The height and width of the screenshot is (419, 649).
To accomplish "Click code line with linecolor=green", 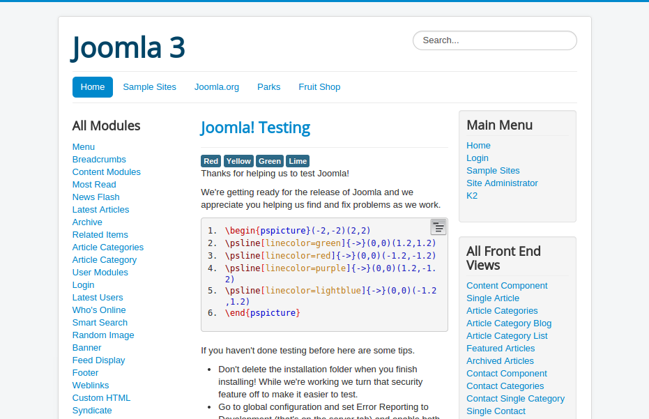I will point(330,243).
